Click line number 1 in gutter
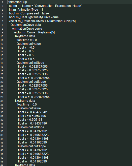 click(2, 2)
